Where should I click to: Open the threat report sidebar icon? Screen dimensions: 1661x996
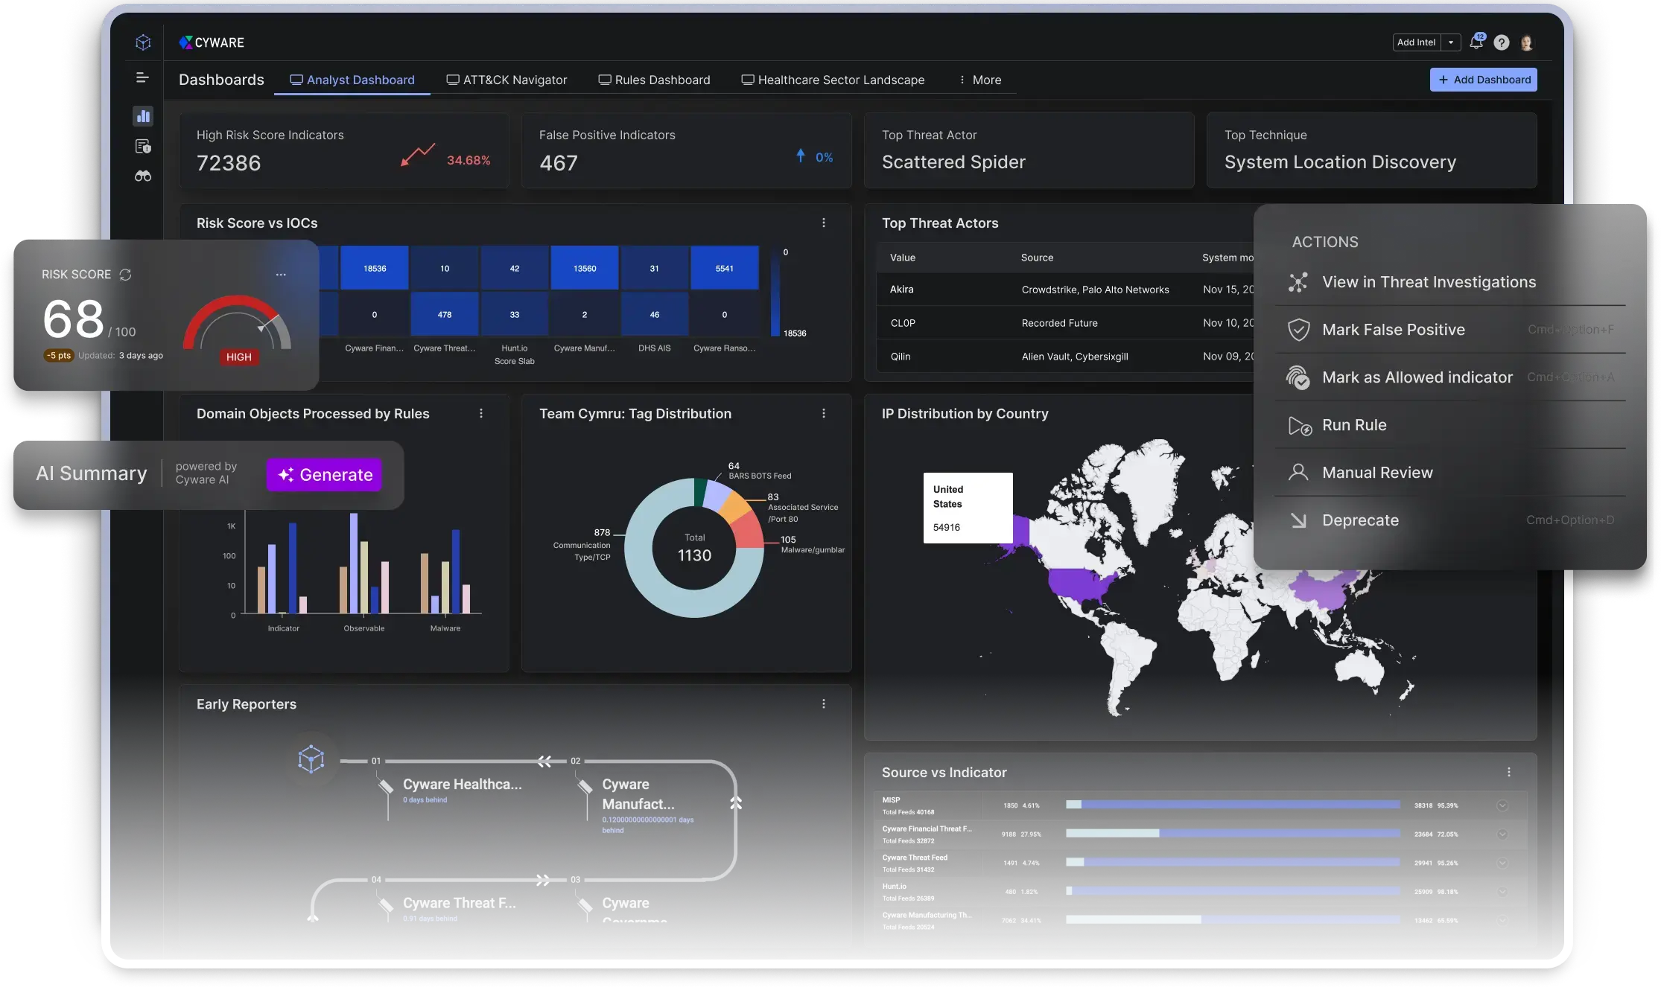[142, 146]
